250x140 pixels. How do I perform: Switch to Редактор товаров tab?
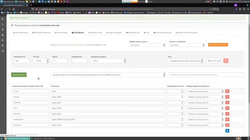pos(114,33)
